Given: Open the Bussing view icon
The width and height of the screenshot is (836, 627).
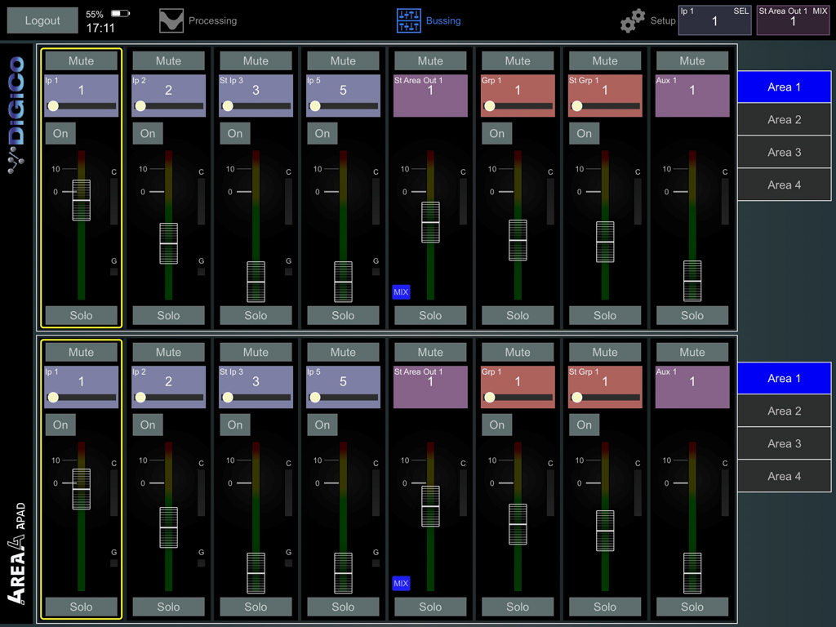Looking at the screenshot, I should tap(407, 19).
